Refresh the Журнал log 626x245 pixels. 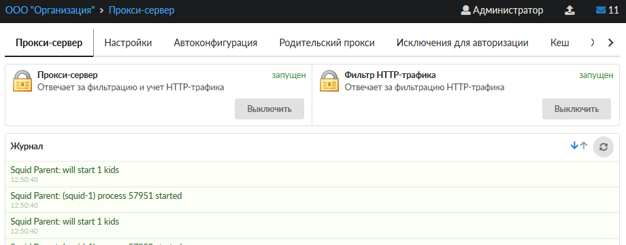pyautogui.click(x=604, y=147)
